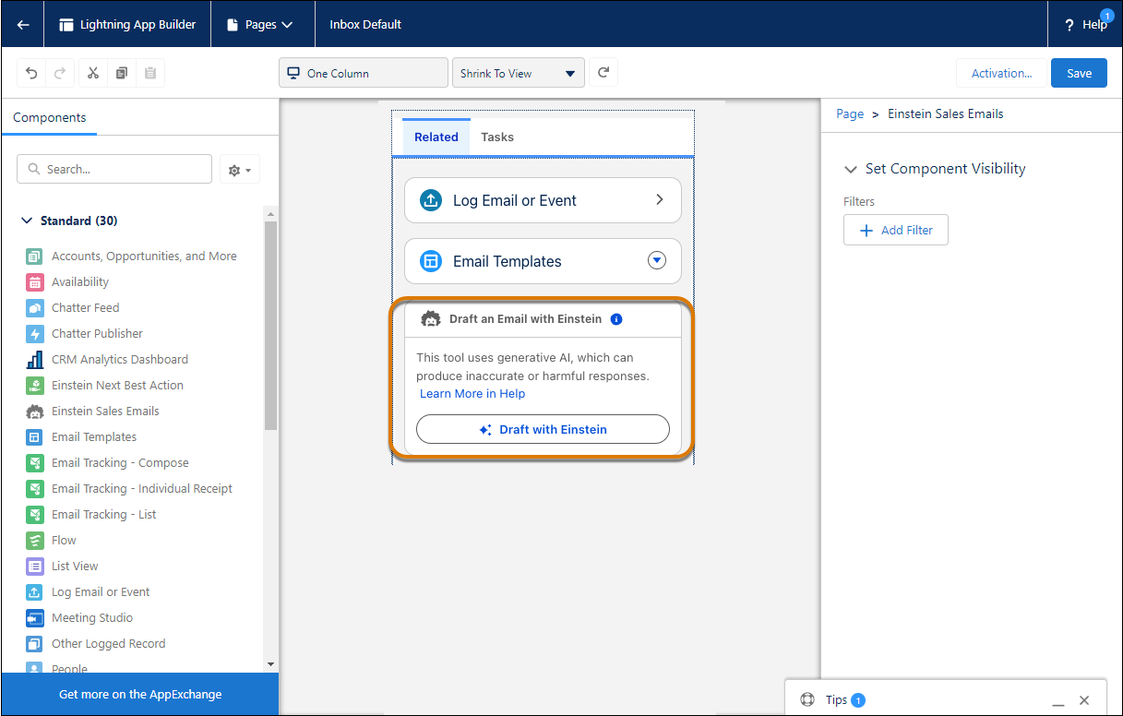Click the info icon beside Draft an Email with Einstein
The height and width of the screenshot is (716, 1123).
click(x=616, y=319)
